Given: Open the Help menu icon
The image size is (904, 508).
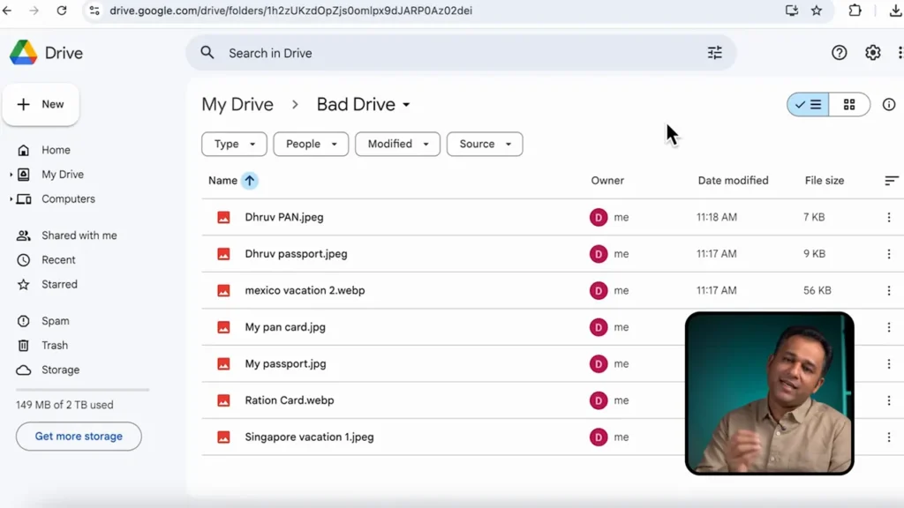Looking at the screenshot, I should click(x=839, y=52).
